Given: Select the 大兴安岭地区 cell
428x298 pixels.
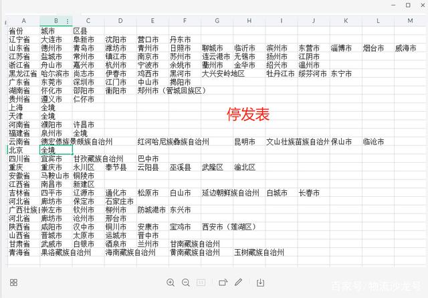Looking at the screenshot, I should tap(223, 74).
